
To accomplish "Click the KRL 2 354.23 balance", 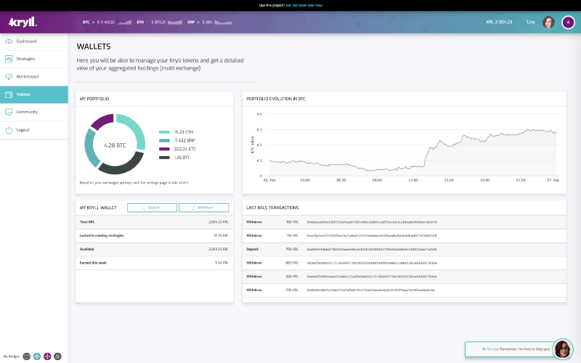I will coord(499,23).
